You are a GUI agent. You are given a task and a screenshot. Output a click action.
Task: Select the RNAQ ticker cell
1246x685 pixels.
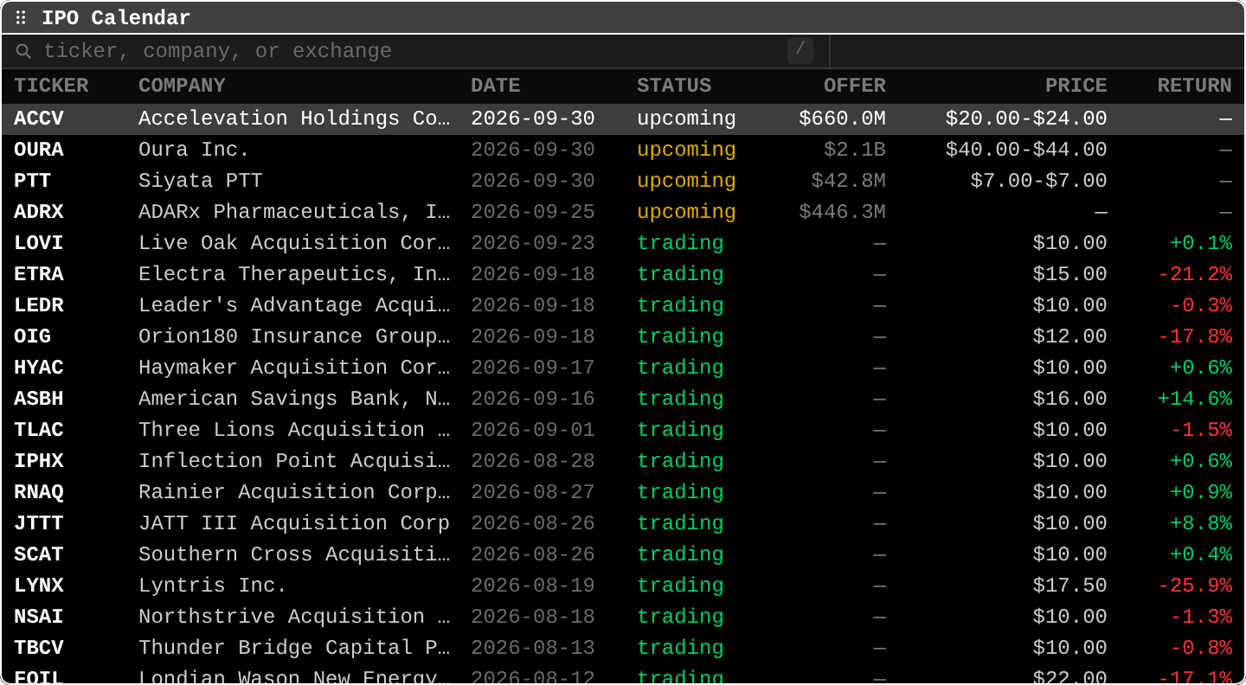pyautogui.click(x=39, y=492)
